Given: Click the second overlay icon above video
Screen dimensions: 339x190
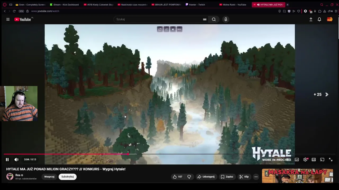Looking at the screenshot, I should click(166, 29).
